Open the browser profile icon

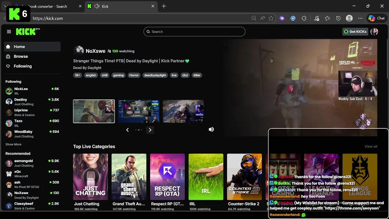[349, 18]
